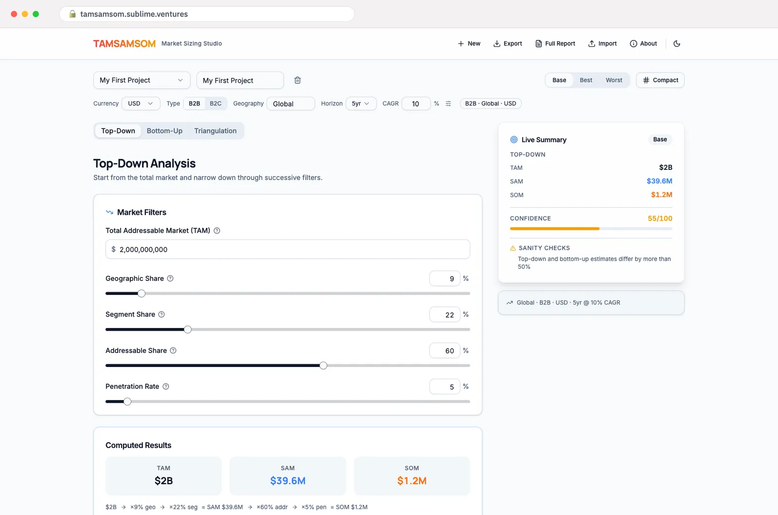This screenshot has height=515, width=778.
Task: Click the Live Summary target icon
Action: click(x=514, y=140)
